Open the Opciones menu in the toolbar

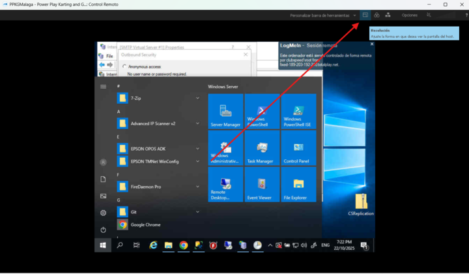409,15
